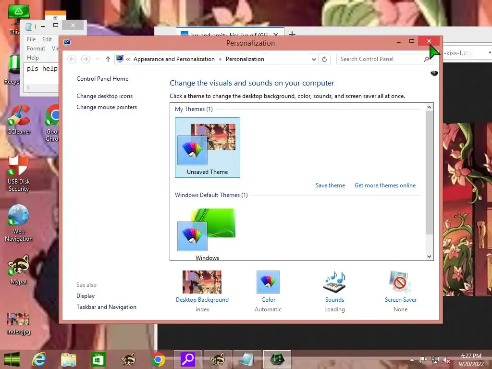492x369 pixels.
Task: Open USB Disk Security desktop icon
Action: tap(19, 173)
